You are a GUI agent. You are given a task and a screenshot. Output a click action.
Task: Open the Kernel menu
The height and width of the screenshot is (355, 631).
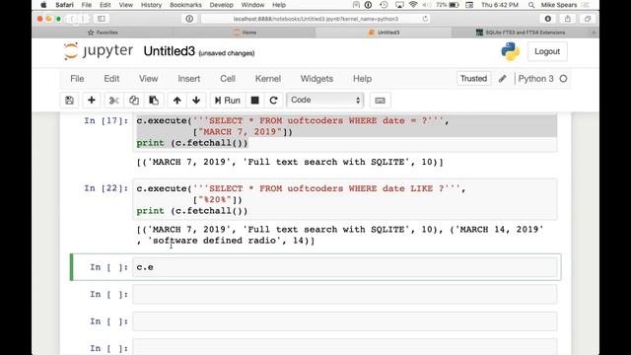tap(267, 79)
